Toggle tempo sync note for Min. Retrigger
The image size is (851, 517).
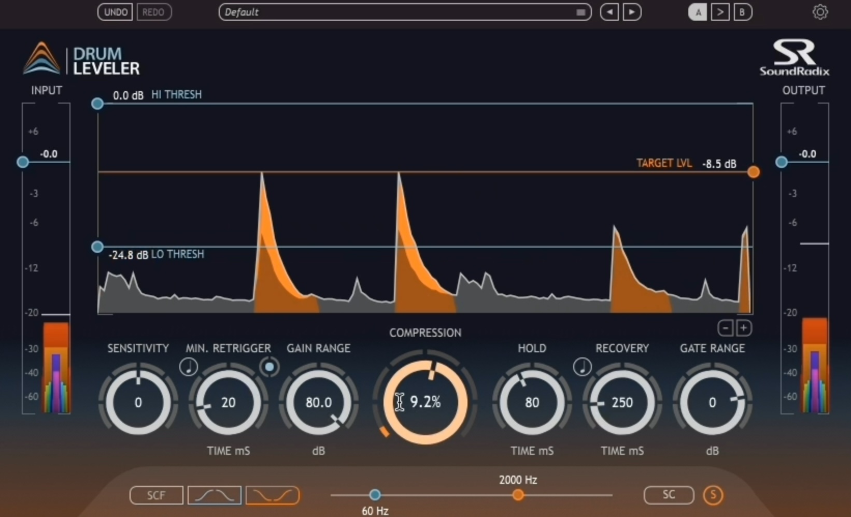[x=189, y=367]
